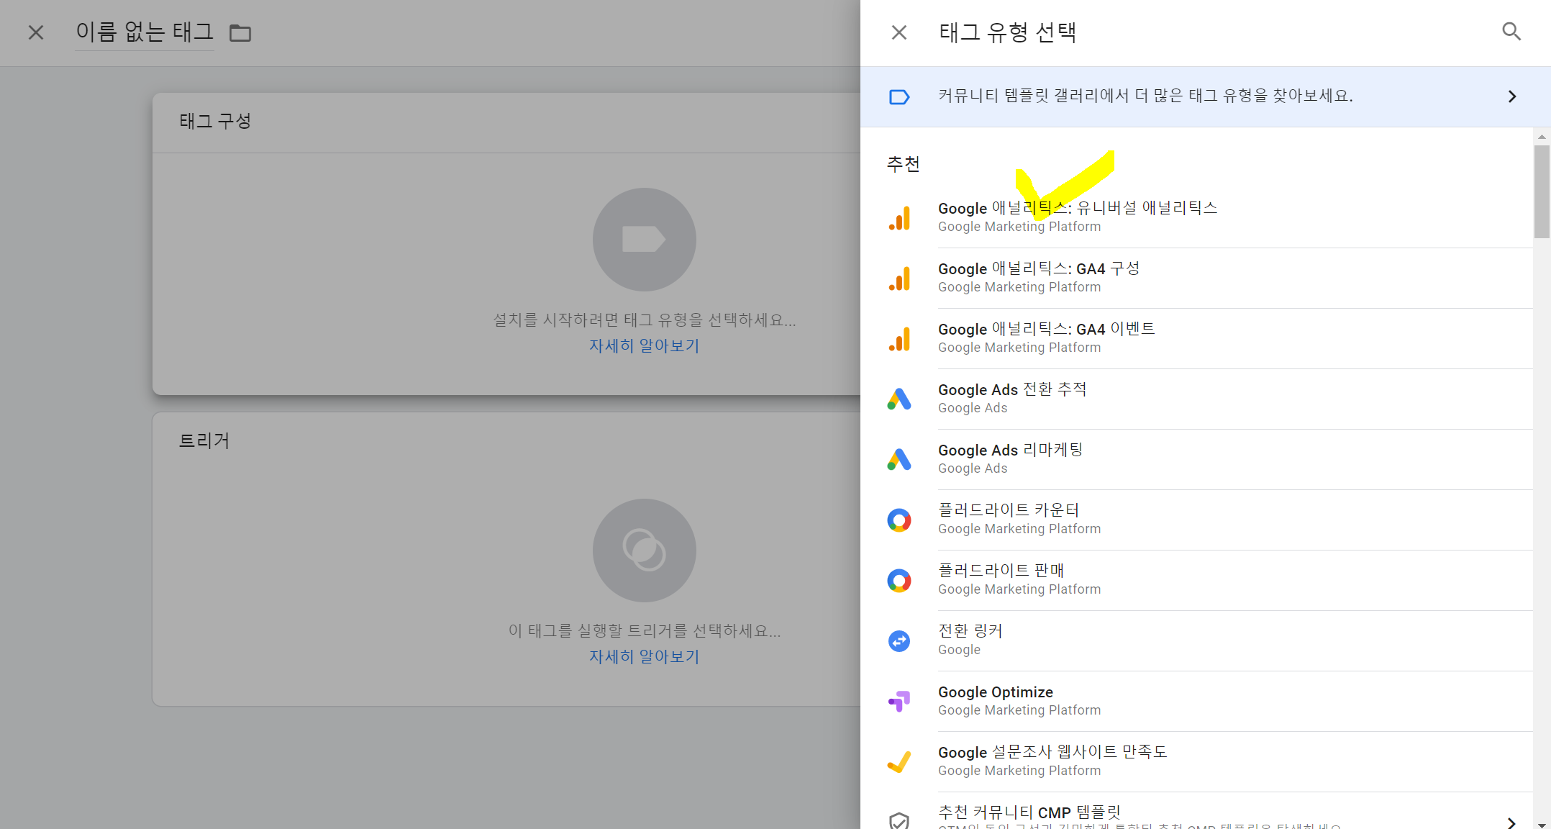Screen dimensions: 1551x829
Task: Click the Google 설문조사 yellow checkmark icon
Action: click(x=899, y=761)
